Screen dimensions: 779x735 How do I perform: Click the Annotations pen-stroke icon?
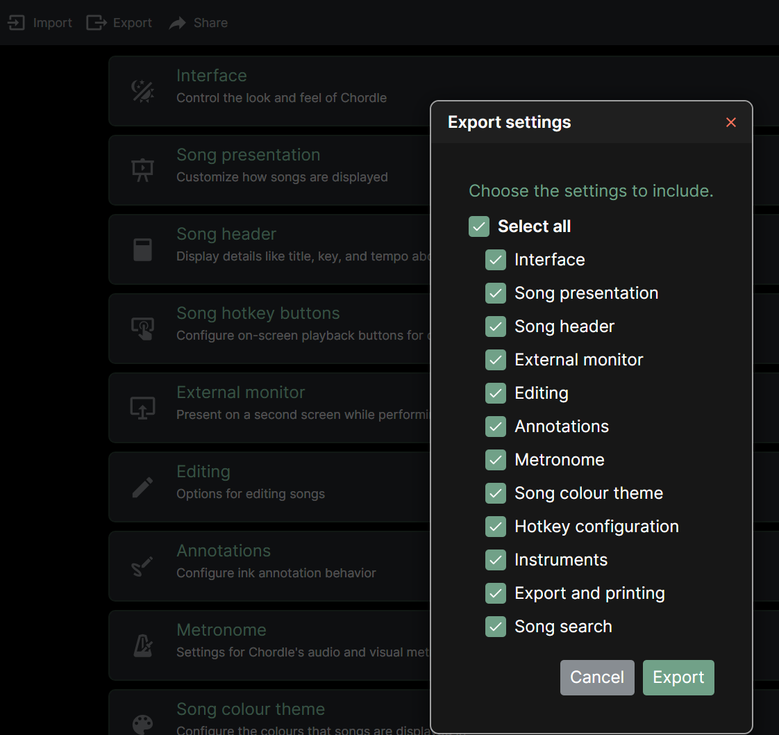(x=142, y=566)
